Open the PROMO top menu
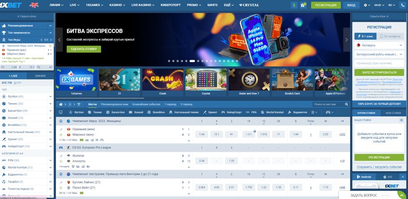Image resolution: width=408 pixels, height=199 pixels. 194,5
